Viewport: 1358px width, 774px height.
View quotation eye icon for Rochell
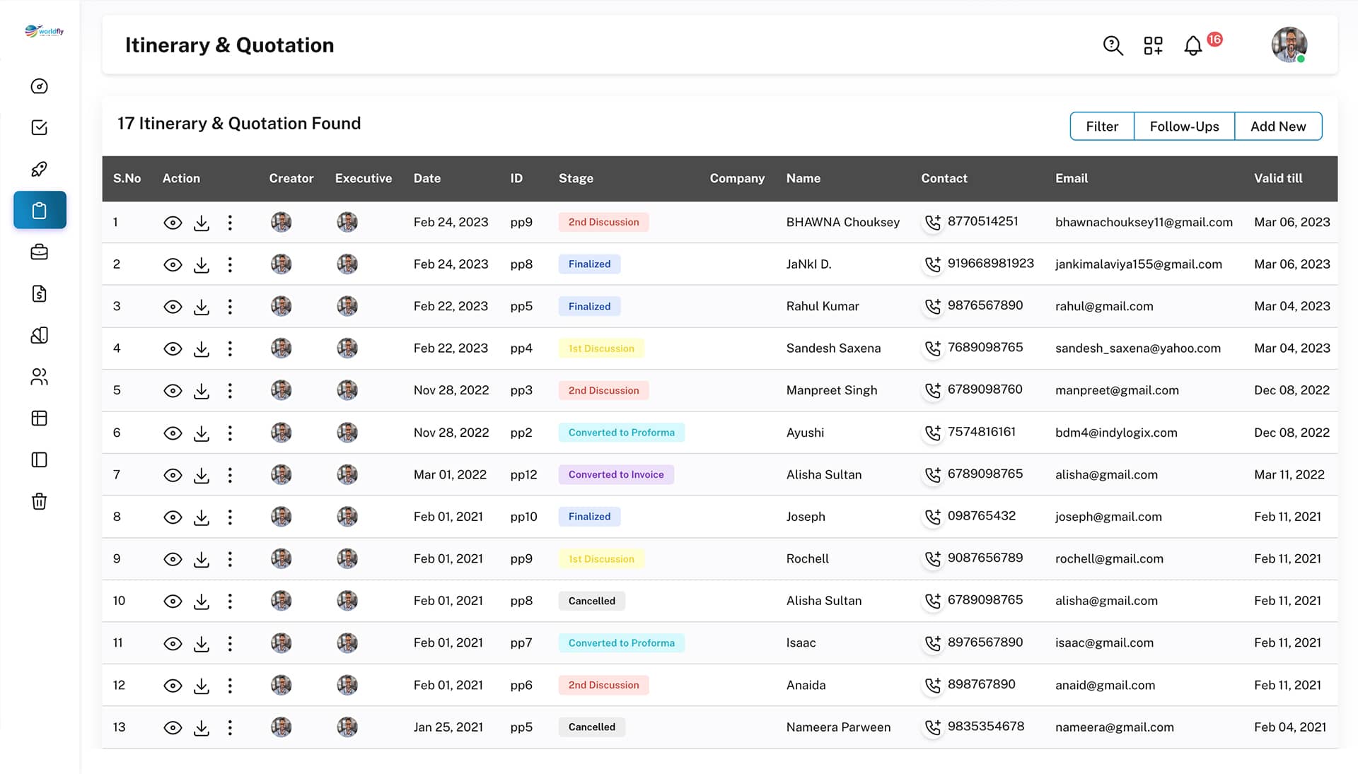pyautogui.click(x=173, y=560)
